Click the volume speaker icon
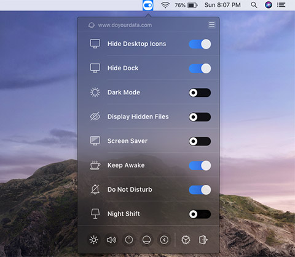The width and height of the screenshot is (295, 257). click(111, 240)
